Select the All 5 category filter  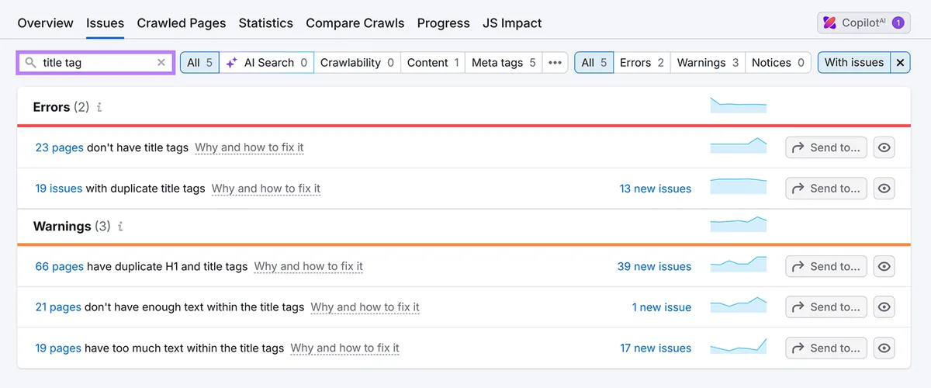199,63
